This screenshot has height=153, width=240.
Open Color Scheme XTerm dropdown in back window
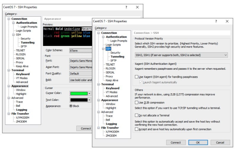pos(81,50)
